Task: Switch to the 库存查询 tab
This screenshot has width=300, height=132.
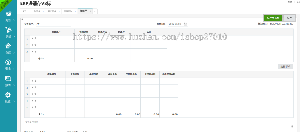Action: pyautogui.click(x=68, y=11)
